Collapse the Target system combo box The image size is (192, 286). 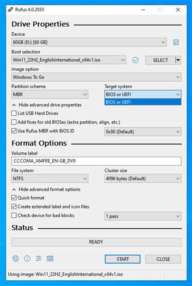point(143,95)
